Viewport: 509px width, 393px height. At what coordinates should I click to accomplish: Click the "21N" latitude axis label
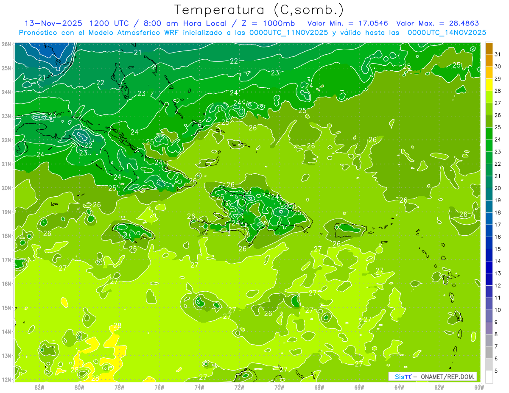coord(6,164)
